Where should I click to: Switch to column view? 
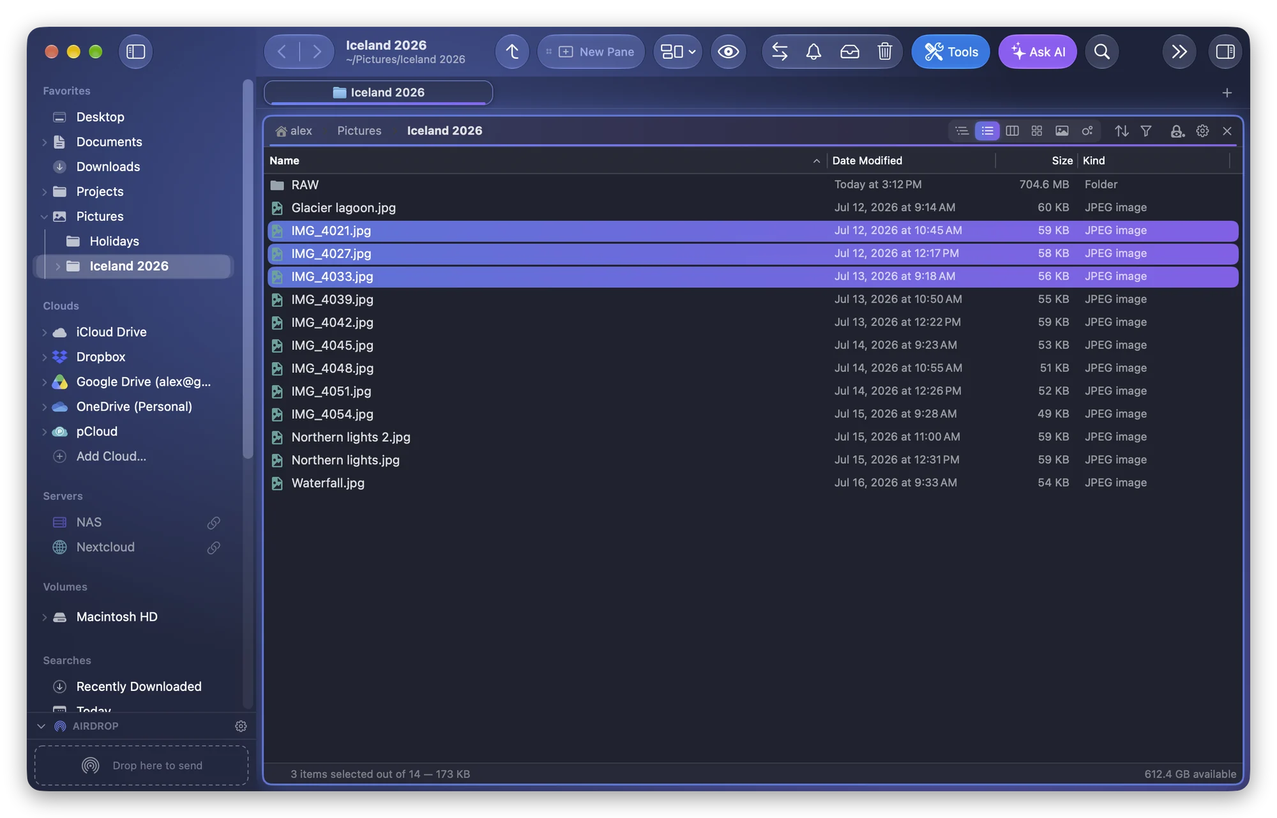coord(1012,131)
